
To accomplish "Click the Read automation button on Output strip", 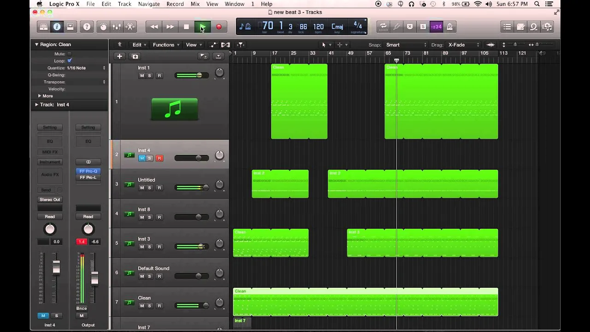I will click(x=88, y=217).
